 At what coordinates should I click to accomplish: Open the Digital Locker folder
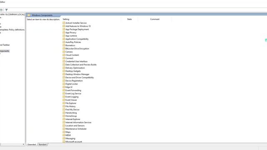(x=70, y=84)
